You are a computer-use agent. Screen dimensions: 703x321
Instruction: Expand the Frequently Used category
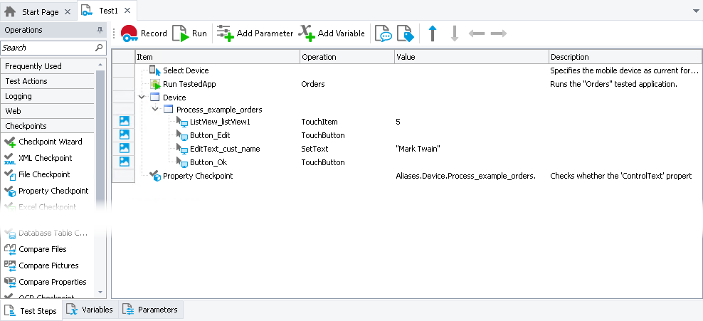click(x=48, y=66)
